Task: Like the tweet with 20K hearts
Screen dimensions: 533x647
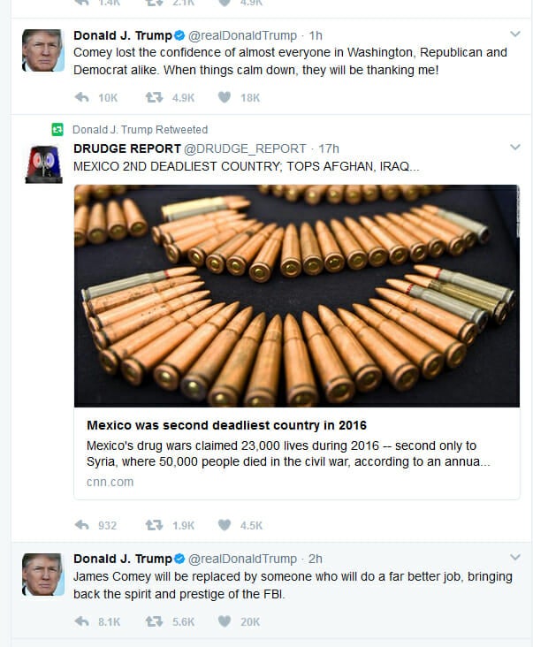Action: coord(225,621)
